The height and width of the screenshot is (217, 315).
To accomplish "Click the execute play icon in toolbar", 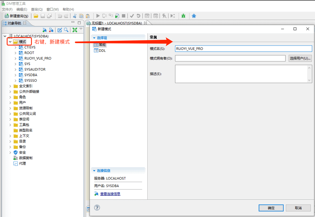I will click(x=98, y=16).
